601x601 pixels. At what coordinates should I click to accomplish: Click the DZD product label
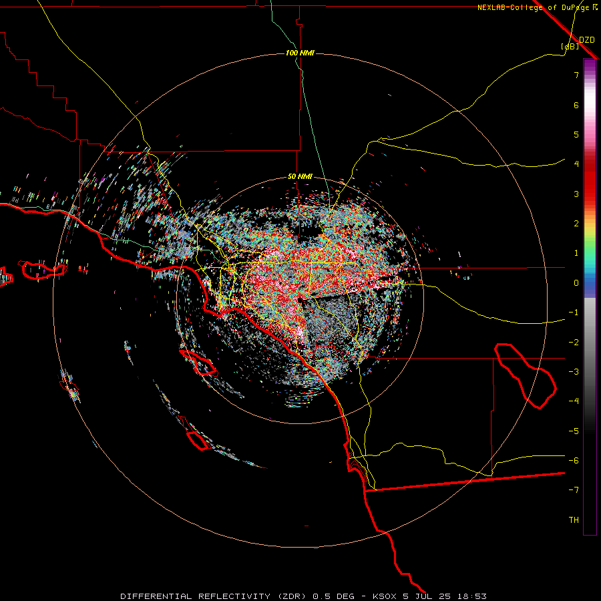click(x=587, y=39)
